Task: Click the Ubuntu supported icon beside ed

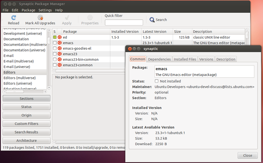Action: click(x=60, y=37)
